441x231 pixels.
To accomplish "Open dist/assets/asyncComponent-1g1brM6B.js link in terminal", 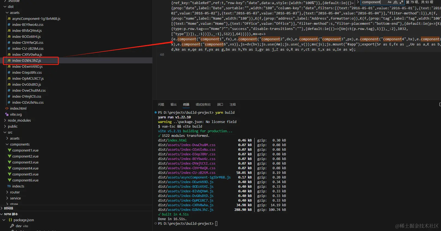I will coord(194,177).
